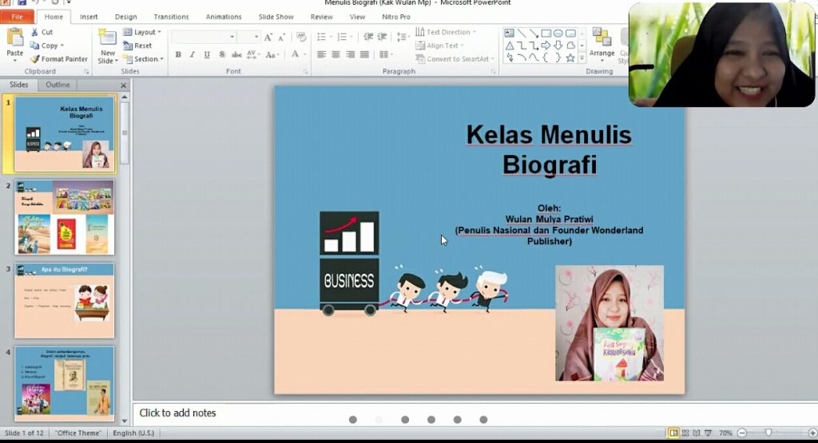Screen dimensions: 818x443
Task: Switch to Normal view icon
Action: (x=674, y=433)
